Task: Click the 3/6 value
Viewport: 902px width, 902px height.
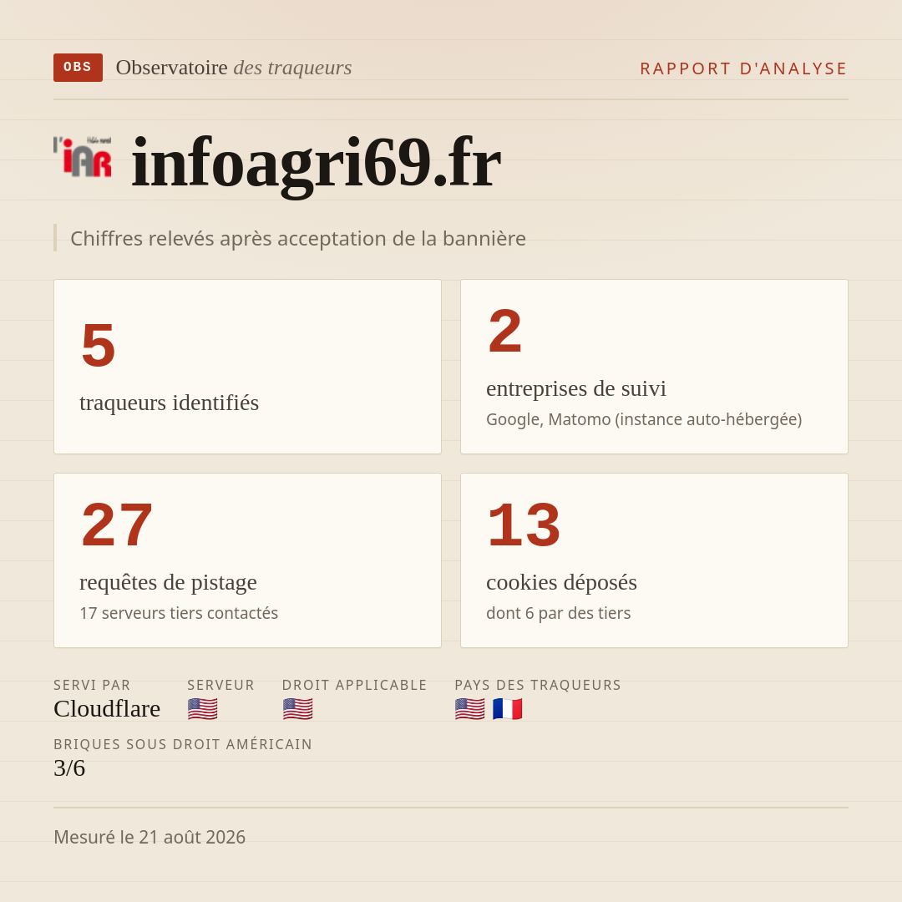Action: pyautogui.click(x=69, y=768)
